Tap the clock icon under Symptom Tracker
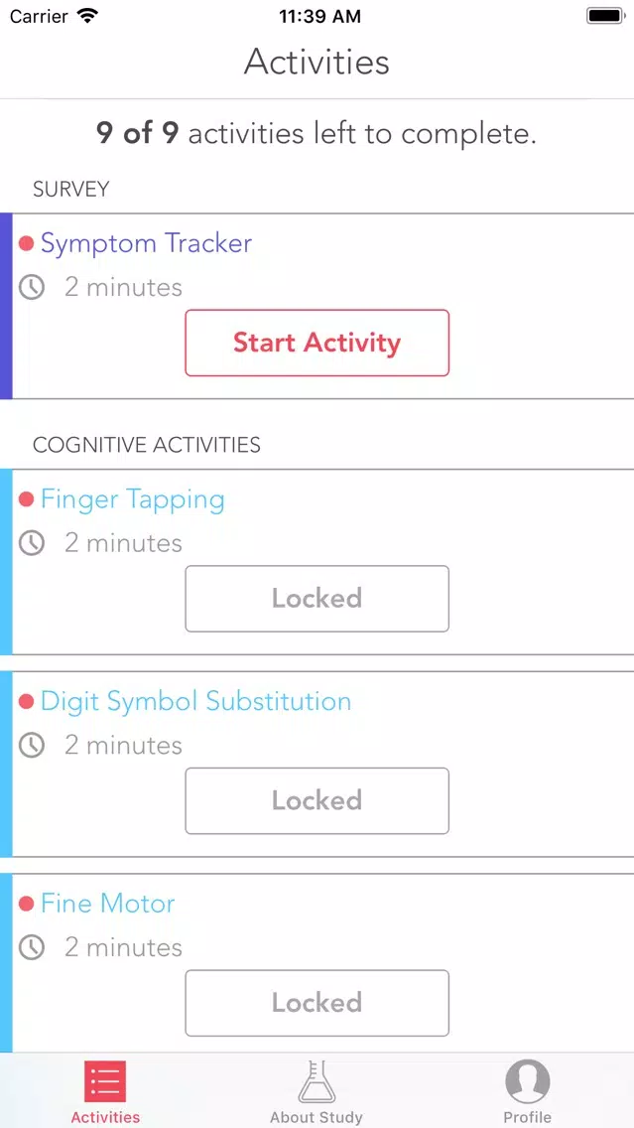The width and height of the screenshot is (634, 1128). click(32, 288)
